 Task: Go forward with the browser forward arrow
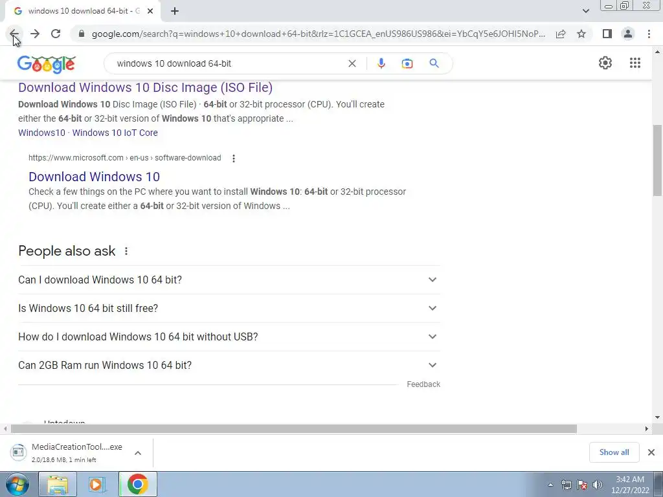tap(35, 34)
